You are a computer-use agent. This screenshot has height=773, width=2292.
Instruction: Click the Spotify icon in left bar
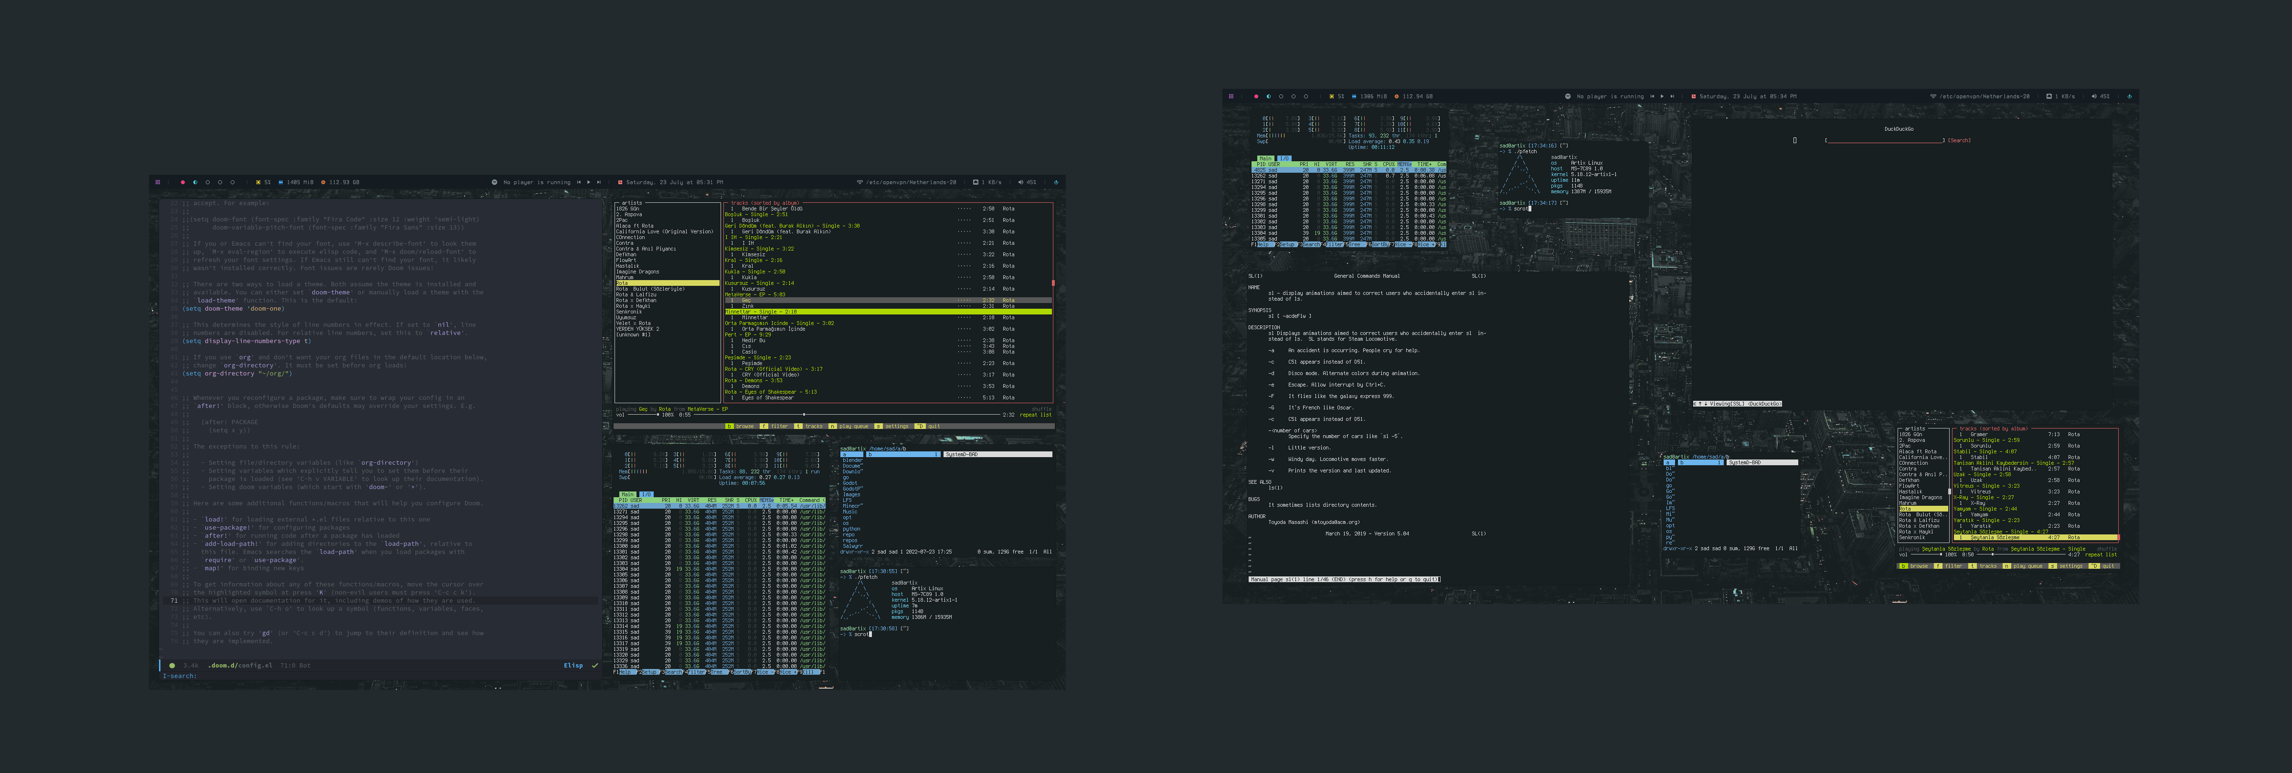495,182
